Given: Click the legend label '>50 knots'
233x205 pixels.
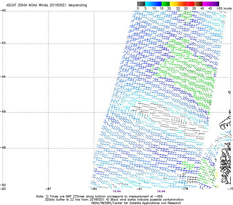Looking at the screenshot, I should click(224, 8).
